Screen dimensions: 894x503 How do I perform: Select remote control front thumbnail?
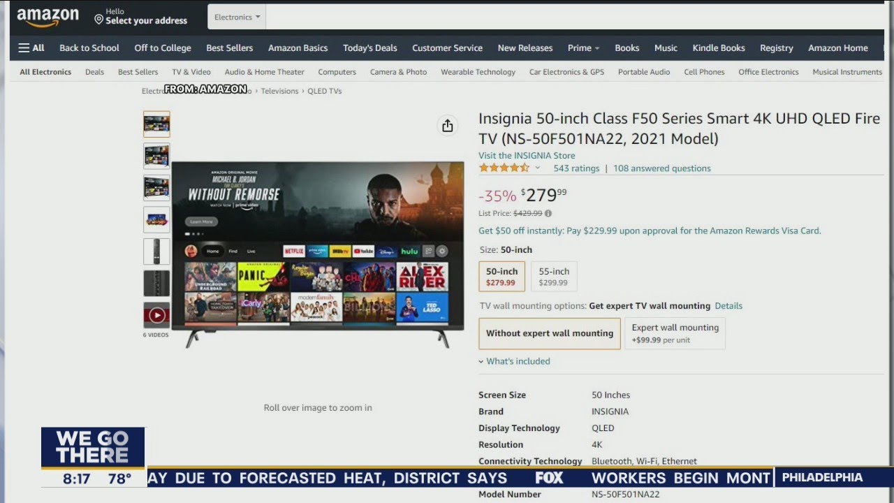[x=156, y=251]
